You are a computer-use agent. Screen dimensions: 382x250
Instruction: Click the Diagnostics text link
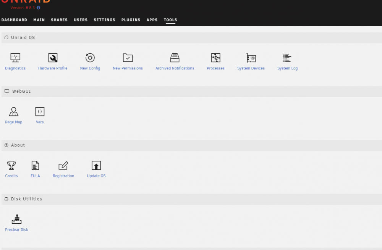pyautogui.click(x=15, y=68)
